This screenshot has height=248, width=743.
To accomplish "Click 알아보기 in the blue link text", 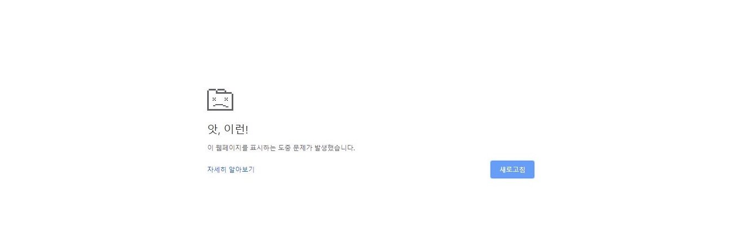I will (x=241, y=170).
